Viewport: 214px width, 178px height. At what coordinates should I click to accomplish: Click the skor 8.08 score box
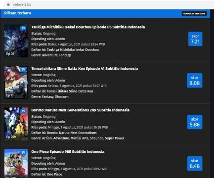195,81
